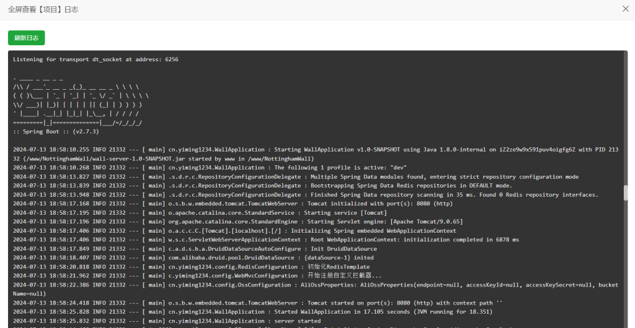This screenshot has height=328, width=635.
Task: Click the line 'Init DruidDataSource'
Action: pos(195,249)
